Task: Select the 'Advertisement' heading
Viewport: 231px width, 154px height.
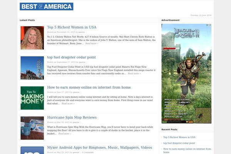Action: pyautogui.click(x=171, y=20)
